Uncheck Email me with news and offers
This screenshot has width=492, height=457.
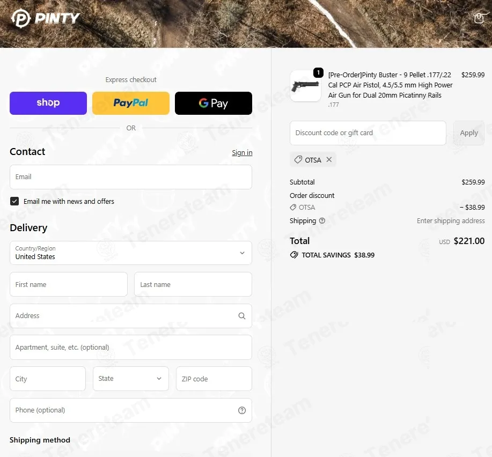(x=14, y=201)
